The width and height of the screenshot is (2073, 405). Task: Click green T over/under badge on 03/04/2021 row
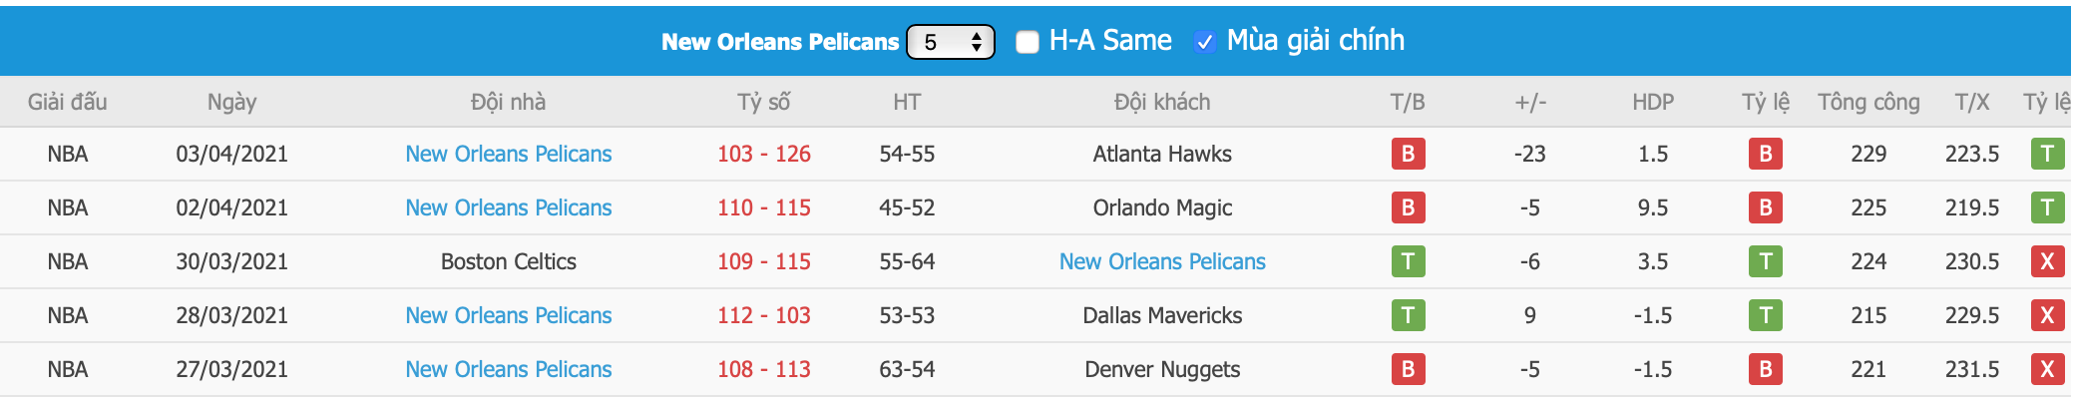coord(2047,154)
